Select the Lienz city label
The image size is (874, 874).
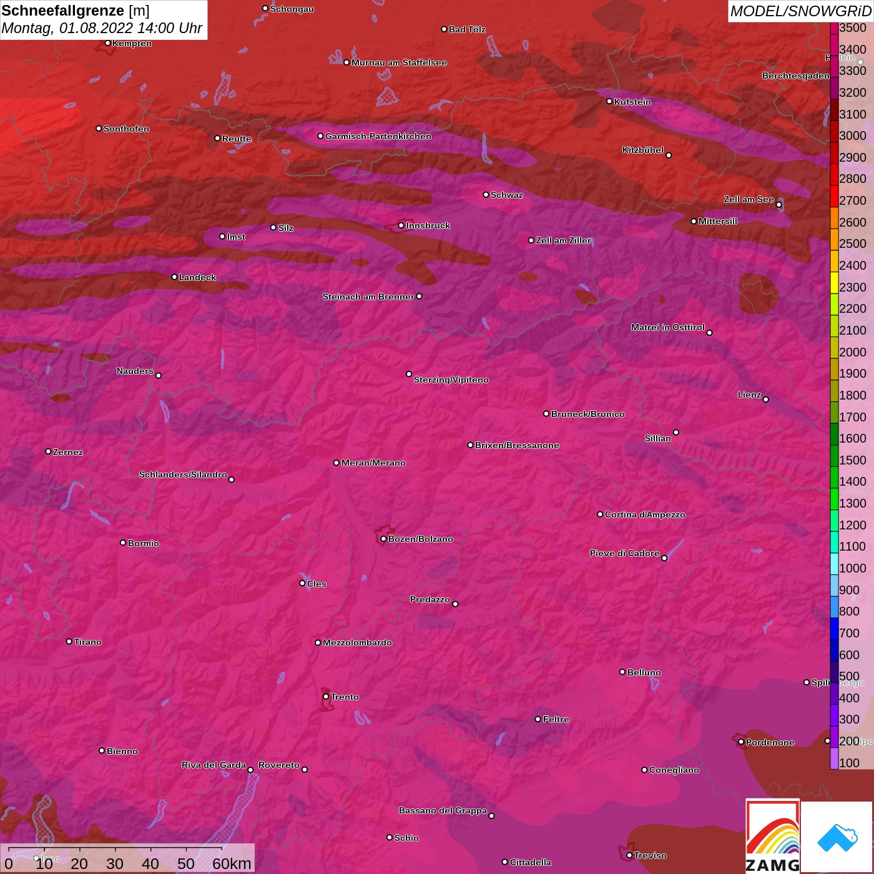[749, 395]
